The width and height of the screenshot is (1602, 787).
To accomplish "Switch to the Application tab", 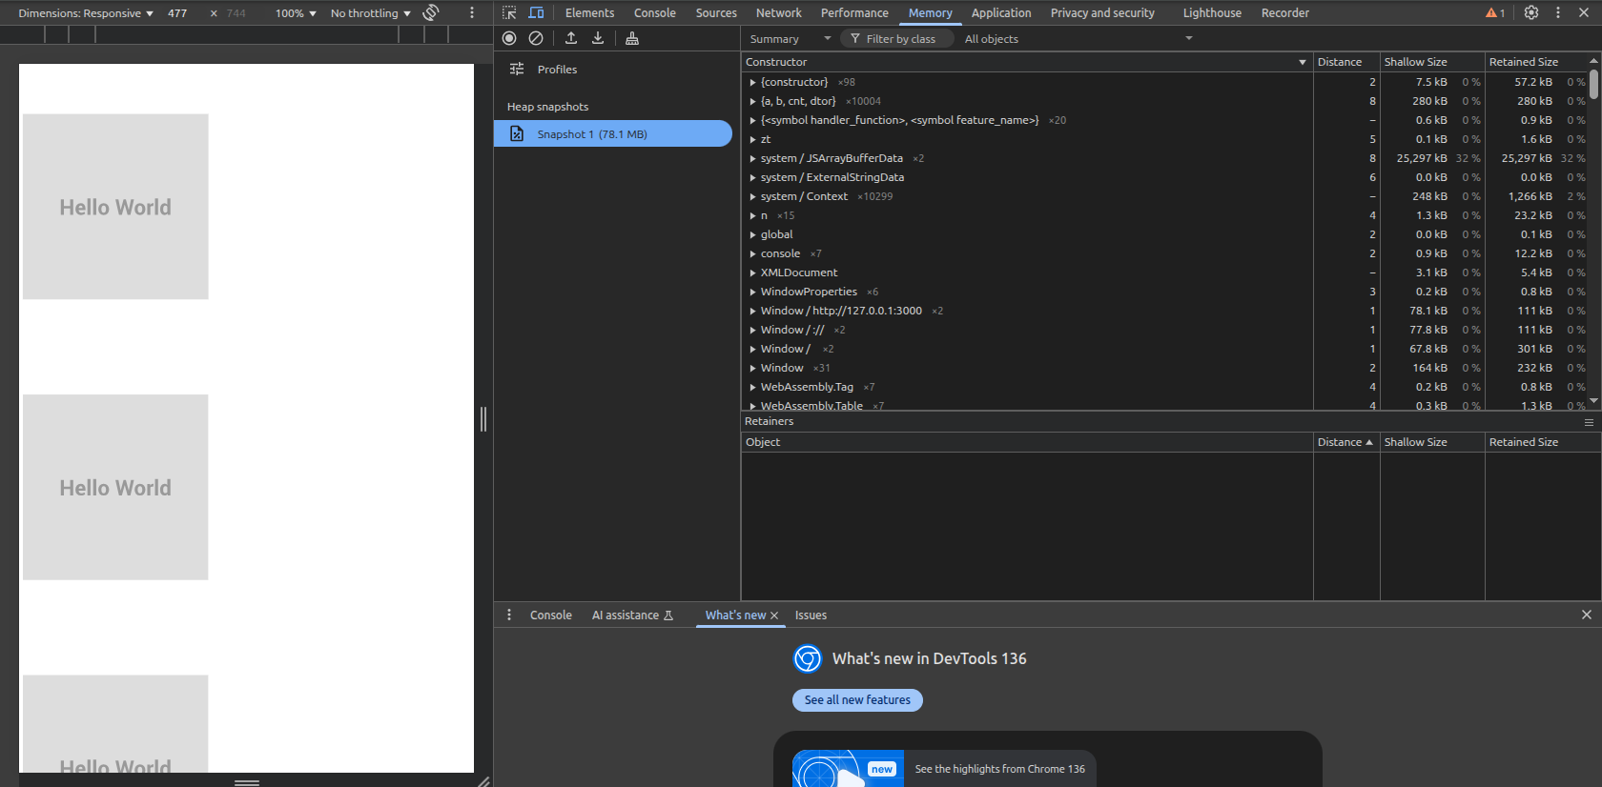I will [x=1001, y=12].
